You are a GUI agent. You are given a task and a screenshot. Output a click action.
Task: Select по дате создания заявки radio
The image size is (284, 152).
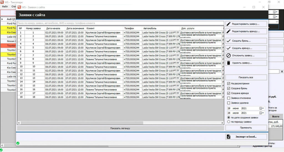click(229, 118)
